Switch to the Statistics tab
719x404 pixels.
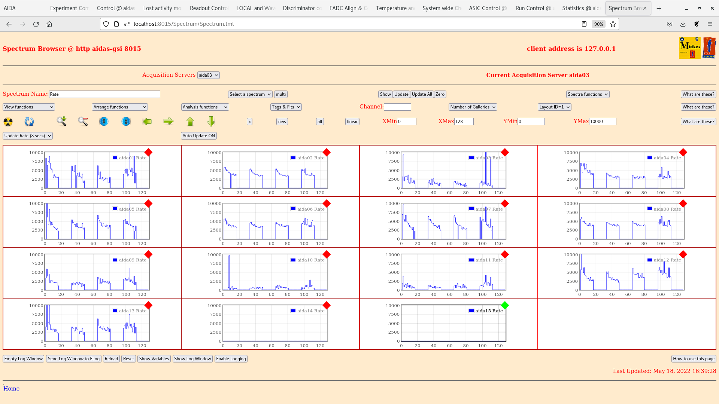tap(581, 8)
